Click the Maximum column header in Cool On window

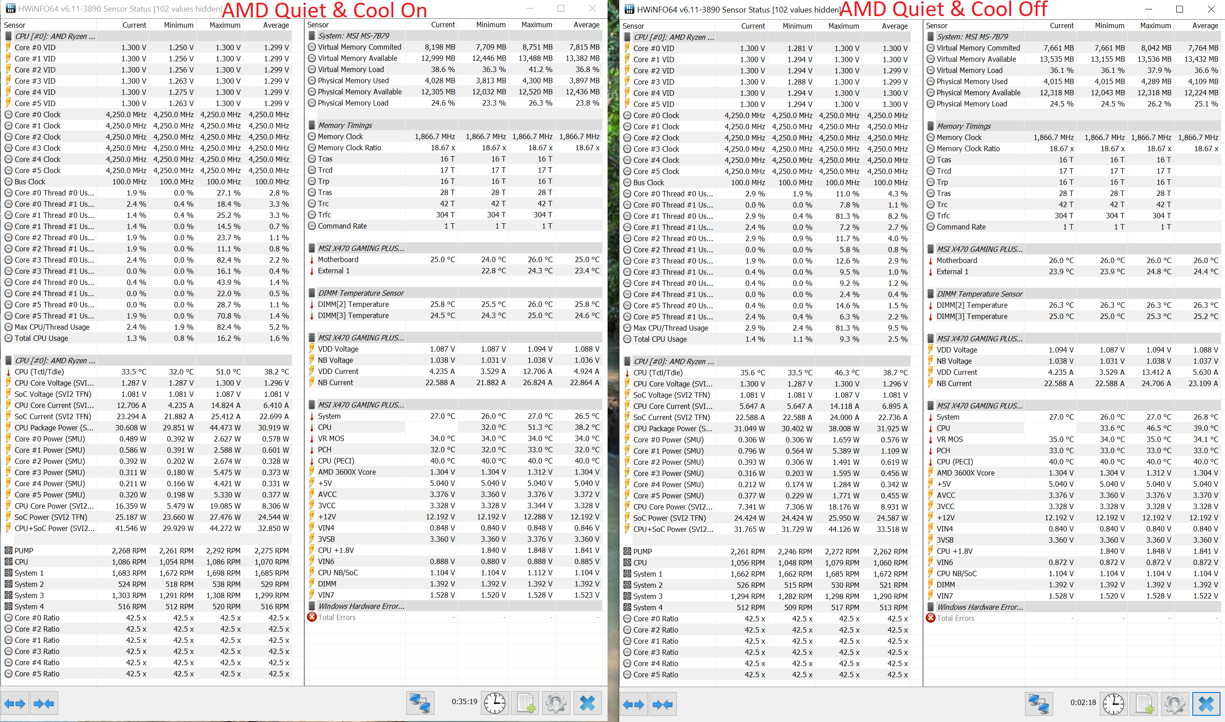[x=225, y=25]
